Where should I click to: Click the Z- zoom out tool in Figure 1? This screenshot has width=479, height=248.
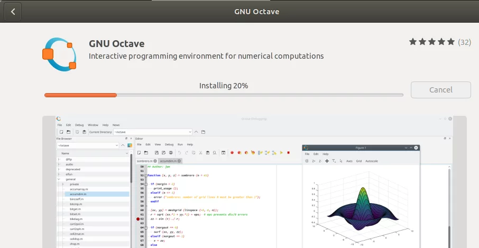[x=320, y=161]
